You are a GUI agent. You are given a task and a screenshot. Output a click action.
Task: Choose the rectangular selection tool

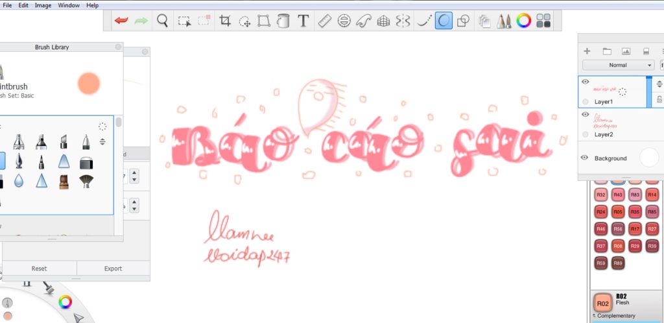pos(184,21)
